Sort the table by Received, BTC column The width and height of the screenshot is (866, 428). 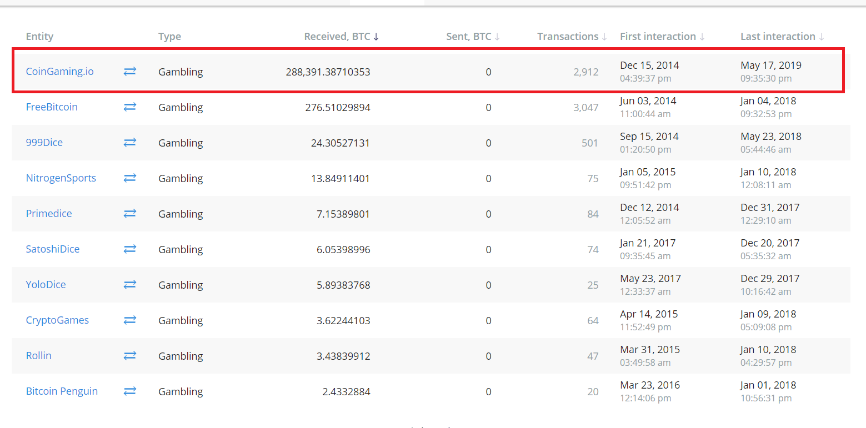coord(342,37)
